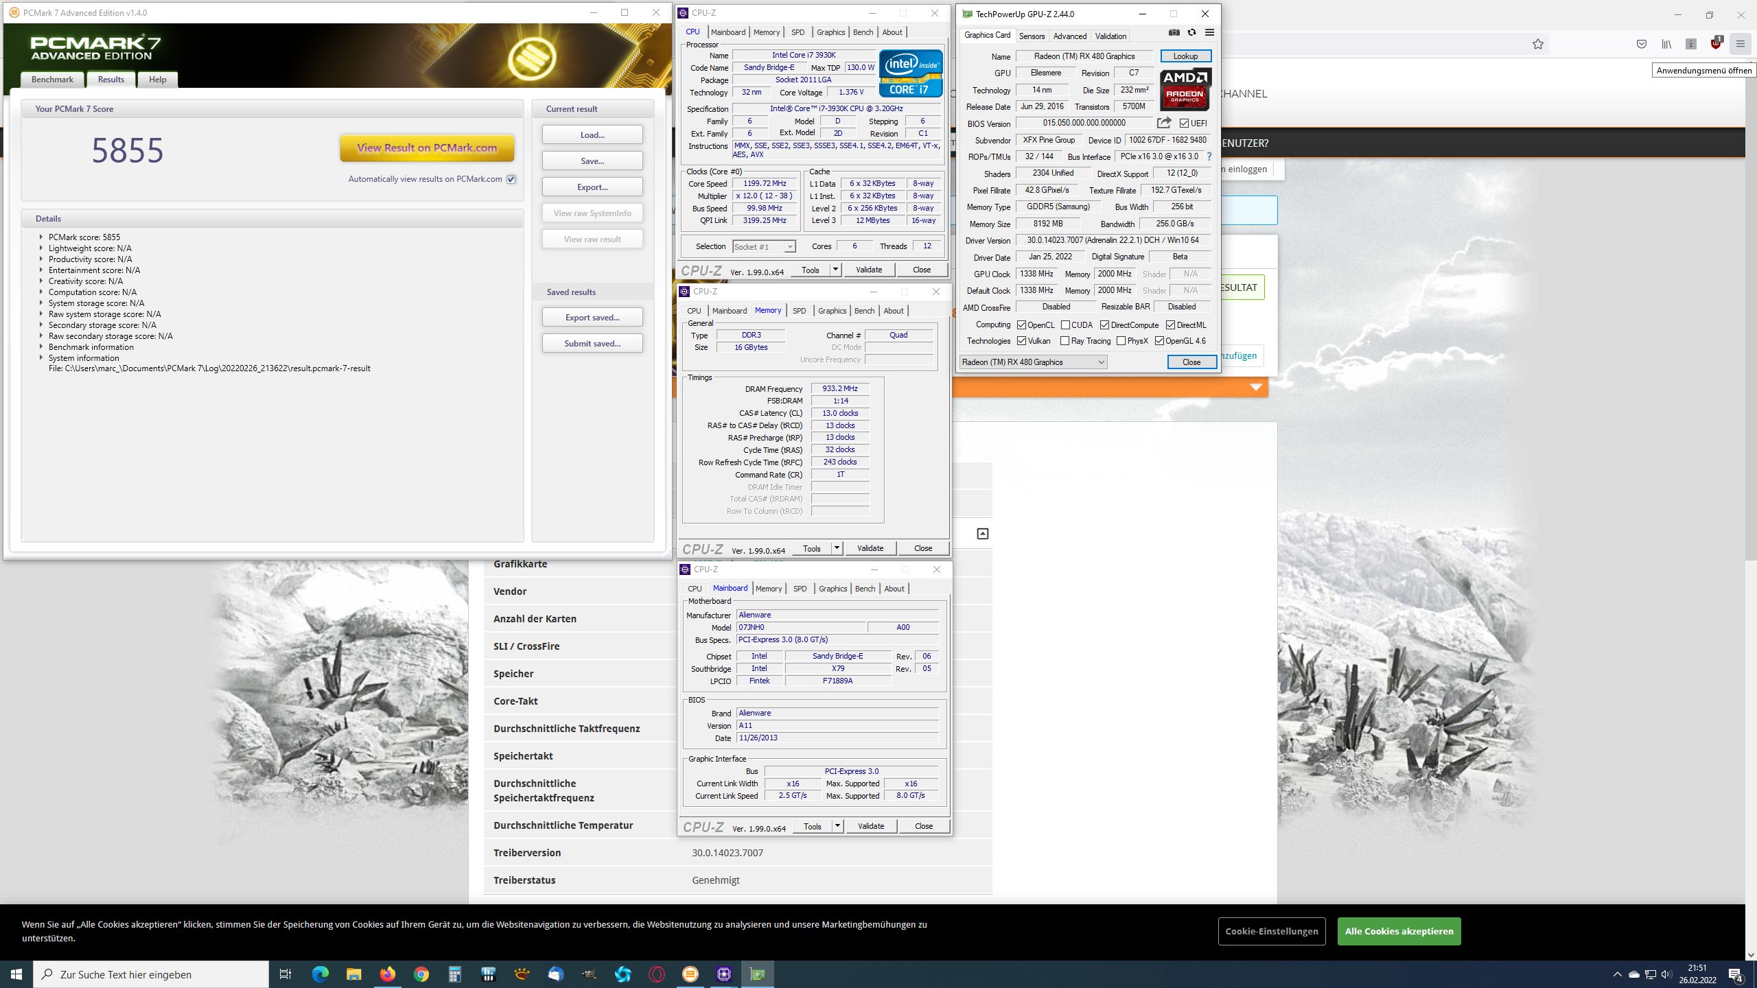Expand the PCMark score: 5855 tree item
Viewport: 1757px width, 988px height.
pos(41,237)
